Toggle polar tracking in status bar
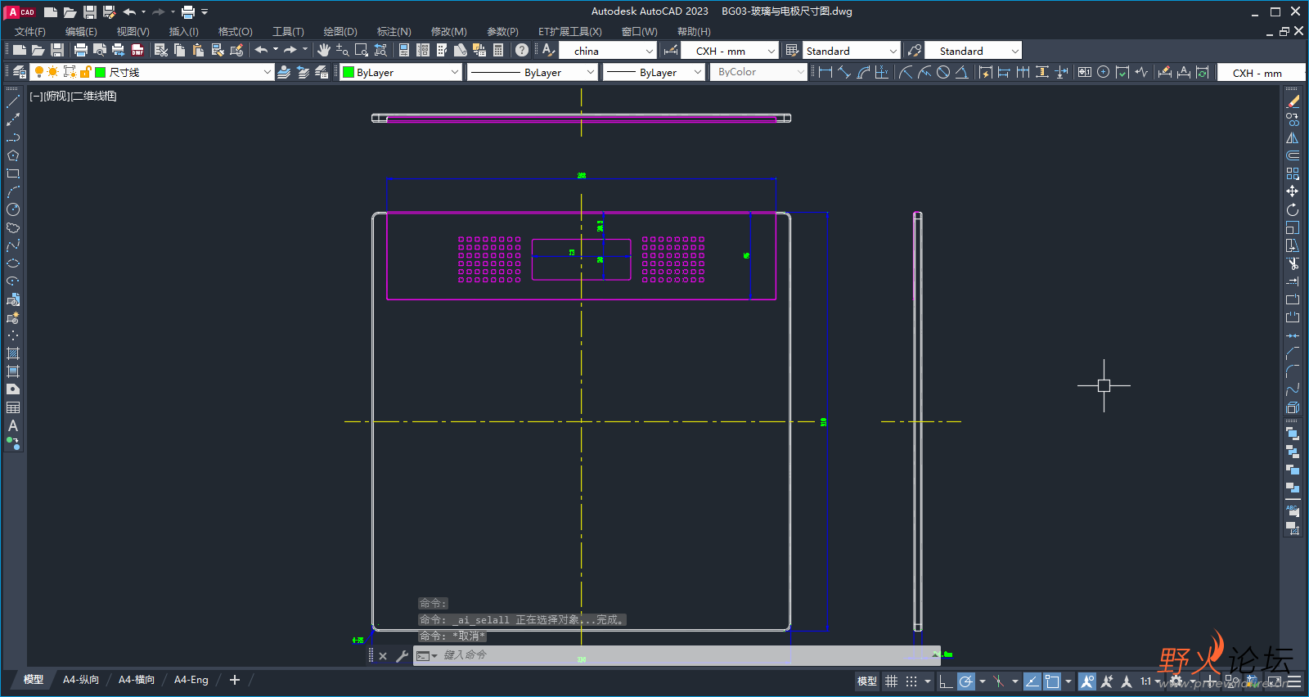Screen dimensions: 1309x697 (x=966, y=681)
